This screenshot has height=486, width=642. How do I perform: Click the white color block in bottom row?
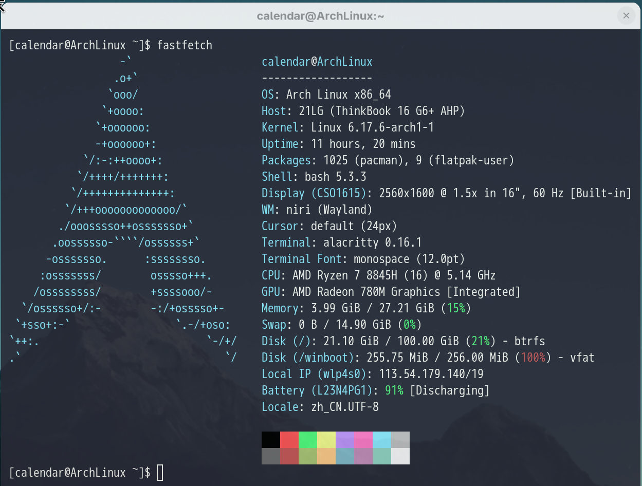[400, 456]
